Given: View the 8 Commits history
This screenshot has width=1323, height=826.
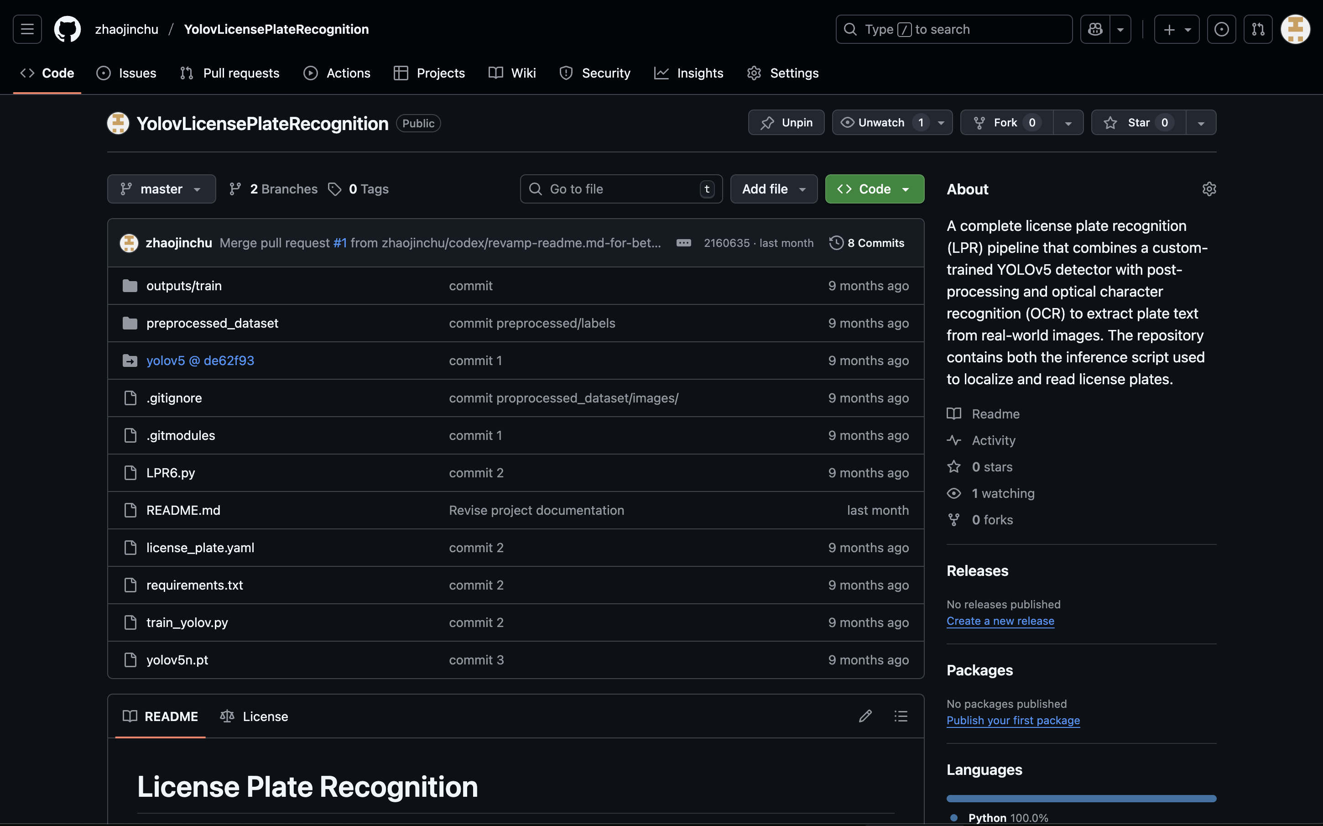Looking at the screenshot, I should point(867,243).
